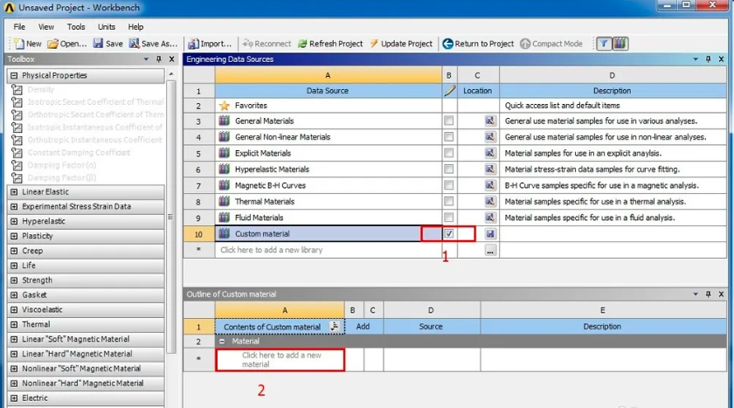The height and width of the screenshot is (408, 734).
Task: Click the pencil edit icon in column B header
Action: (x=449, y=90)
